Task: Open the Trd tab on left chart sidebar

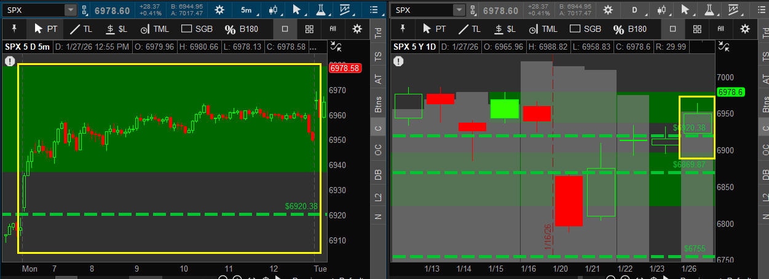Action: click(x=378, y=34)
